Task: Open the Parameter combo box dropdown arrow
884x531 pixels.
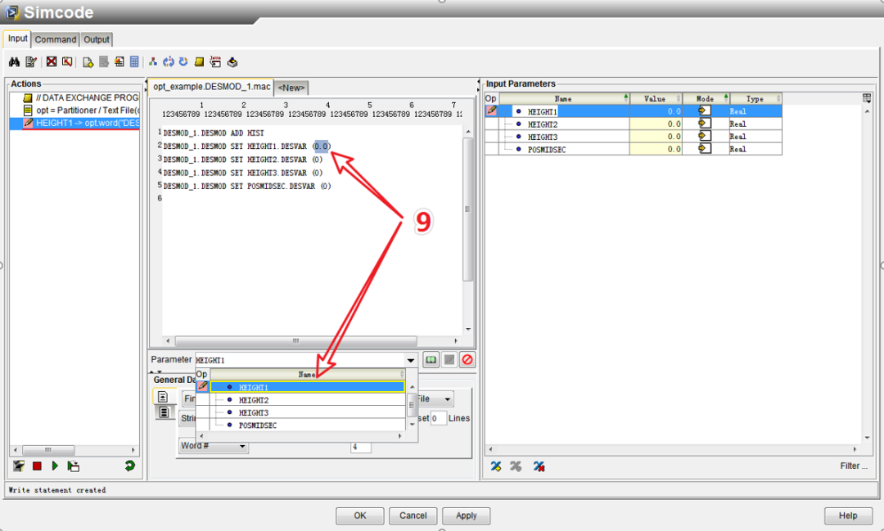Action: coord(410,360)
